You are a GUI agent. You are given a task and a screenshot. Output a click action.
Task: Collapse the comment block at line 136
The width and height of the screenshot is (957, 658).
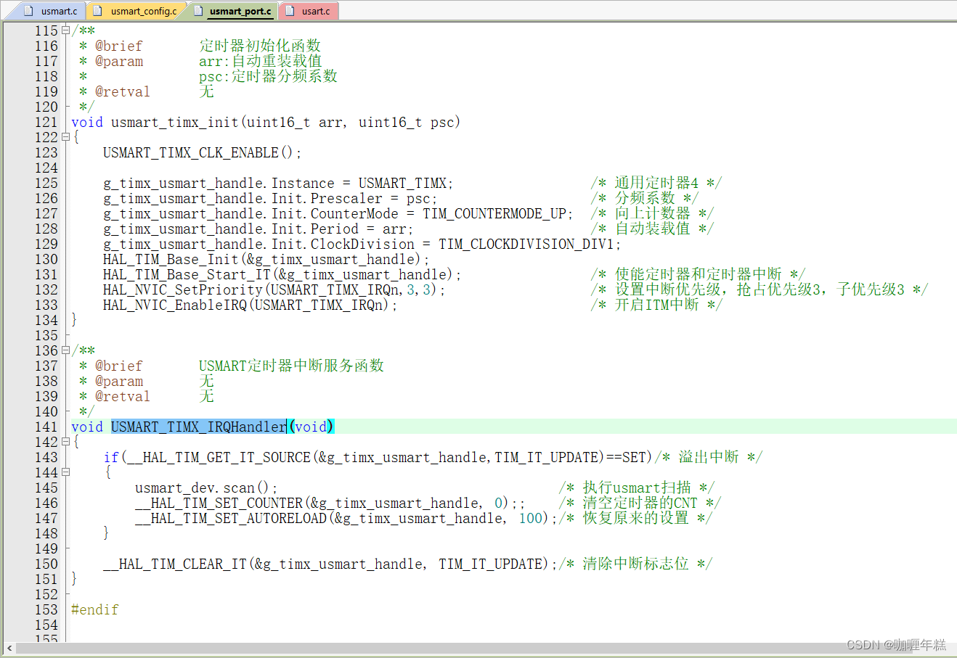[x=65, y=350]
